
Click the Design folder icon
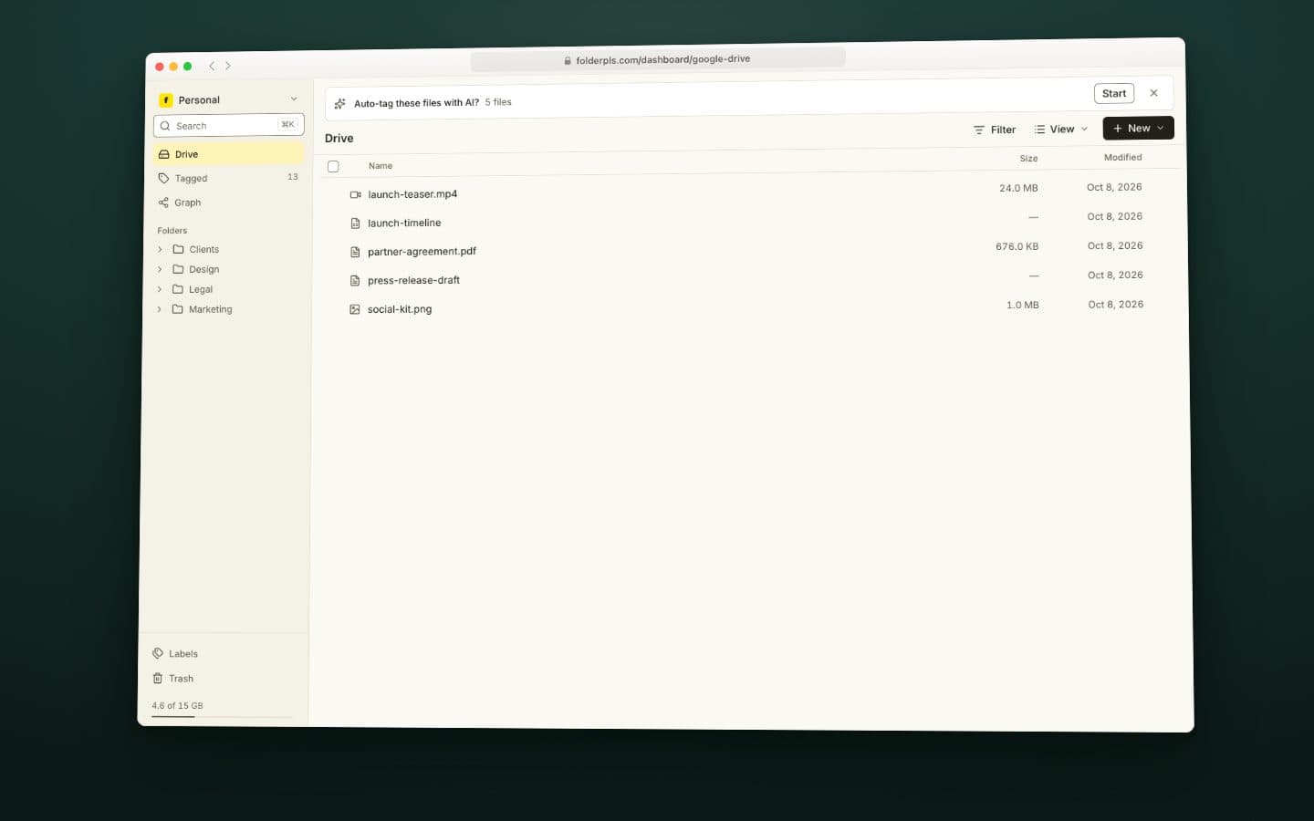pos(178,269)
